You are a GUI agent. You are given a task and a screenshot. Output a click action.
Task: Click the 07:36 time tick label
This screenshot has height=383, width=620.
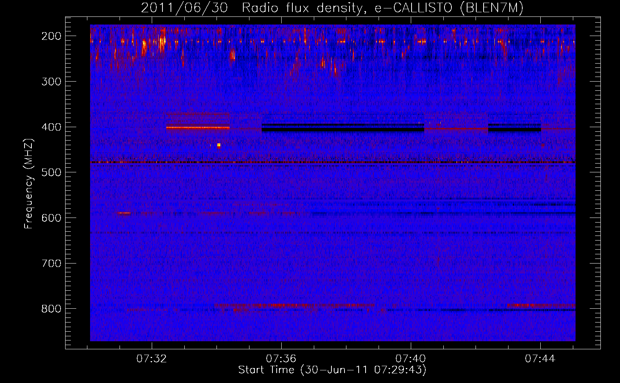tap(281, 359)
